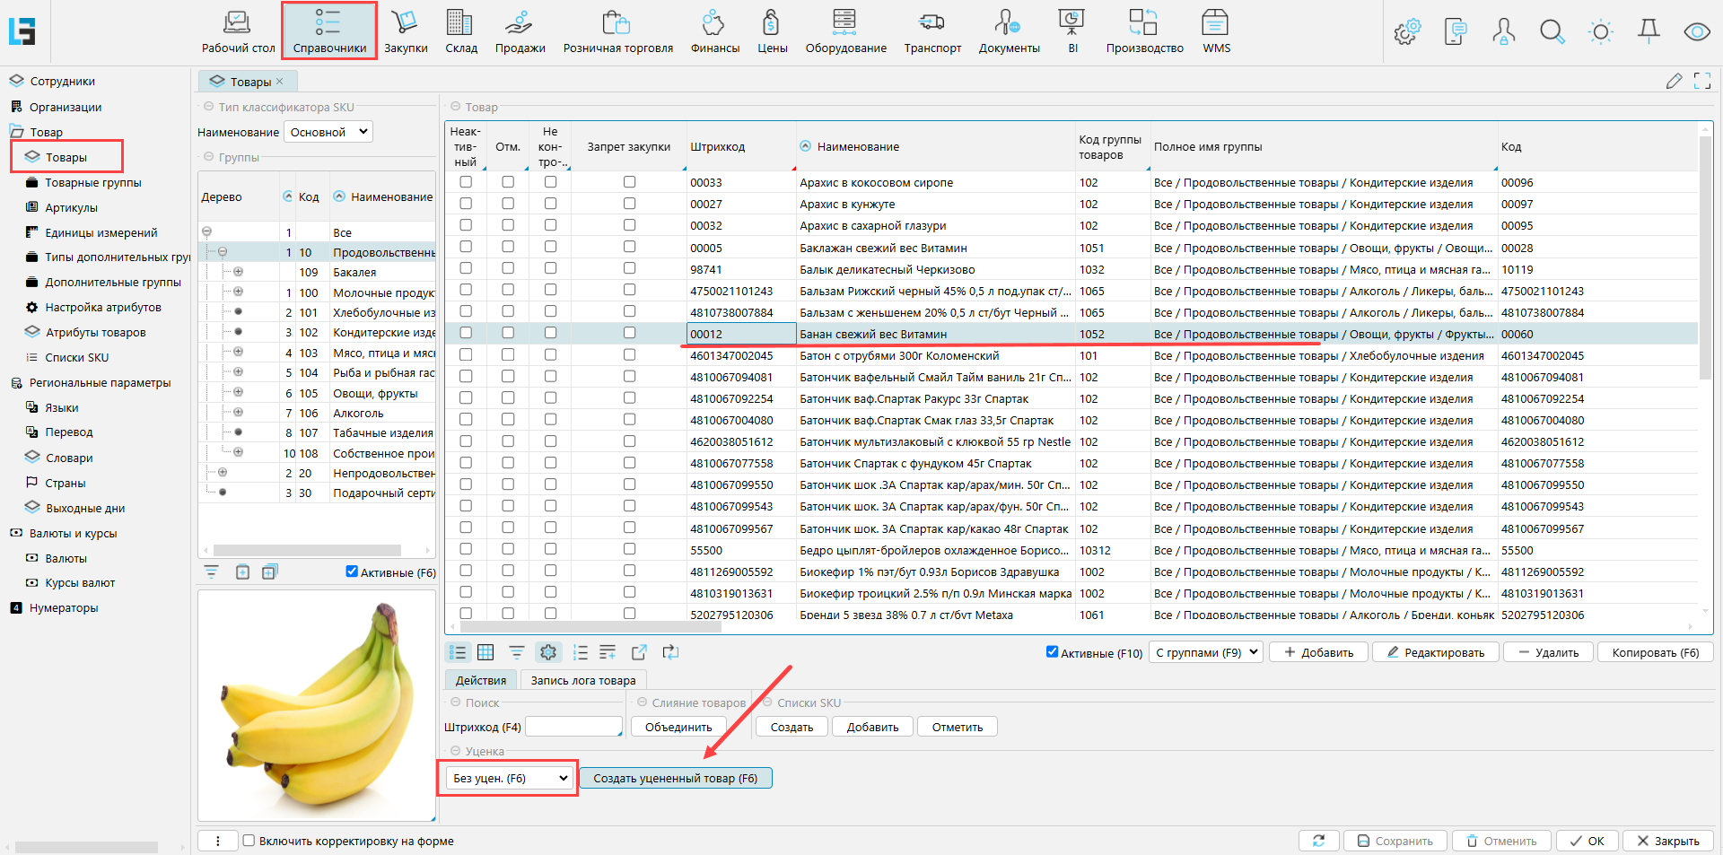The image size is (1723, 855).
Task: Uncheck Активные (F10) checkbox
Action: pos(1052,652)
